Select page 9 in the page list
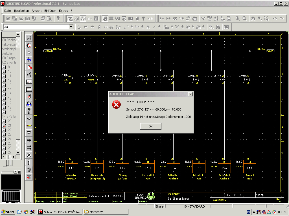Screen dimensions: 289x216 click(x=9, y=67)
